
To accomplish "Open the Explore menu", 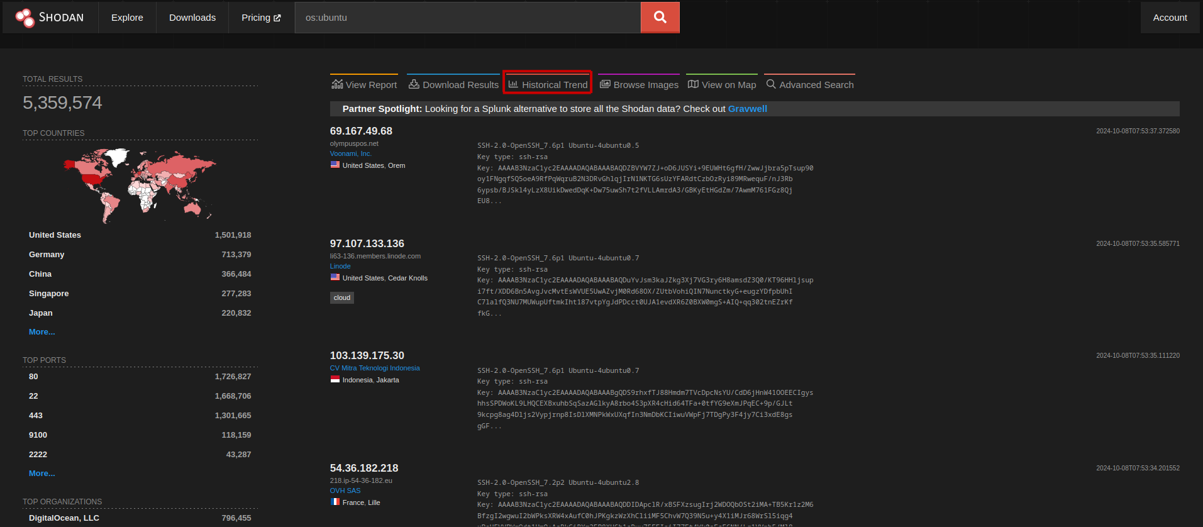I will click(x=127, y=18).
